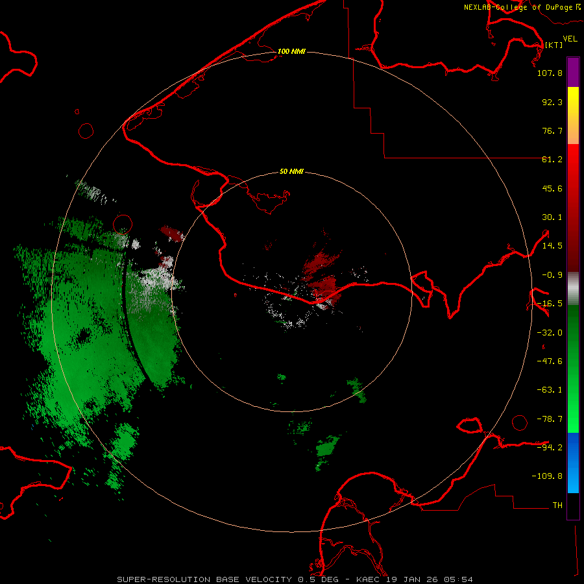Click the 14.5 velocity scale value
584x584 pixels.
pos(552,246)
